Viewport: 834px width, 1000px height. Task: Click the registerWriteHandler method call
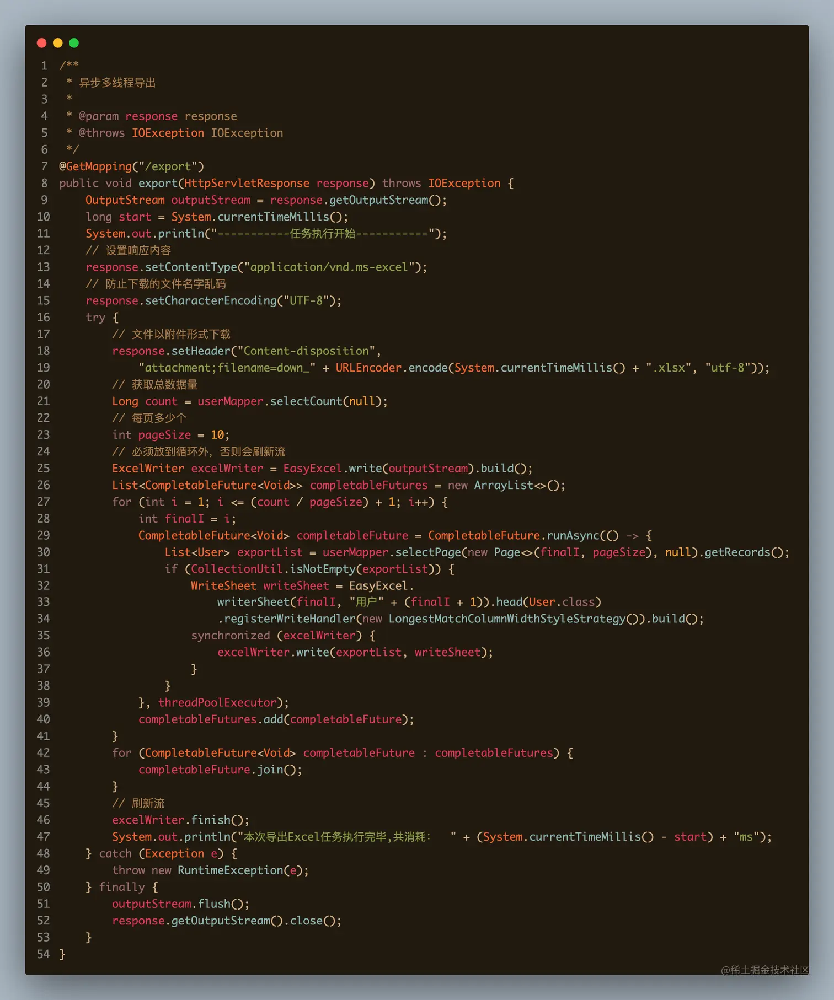290,619
